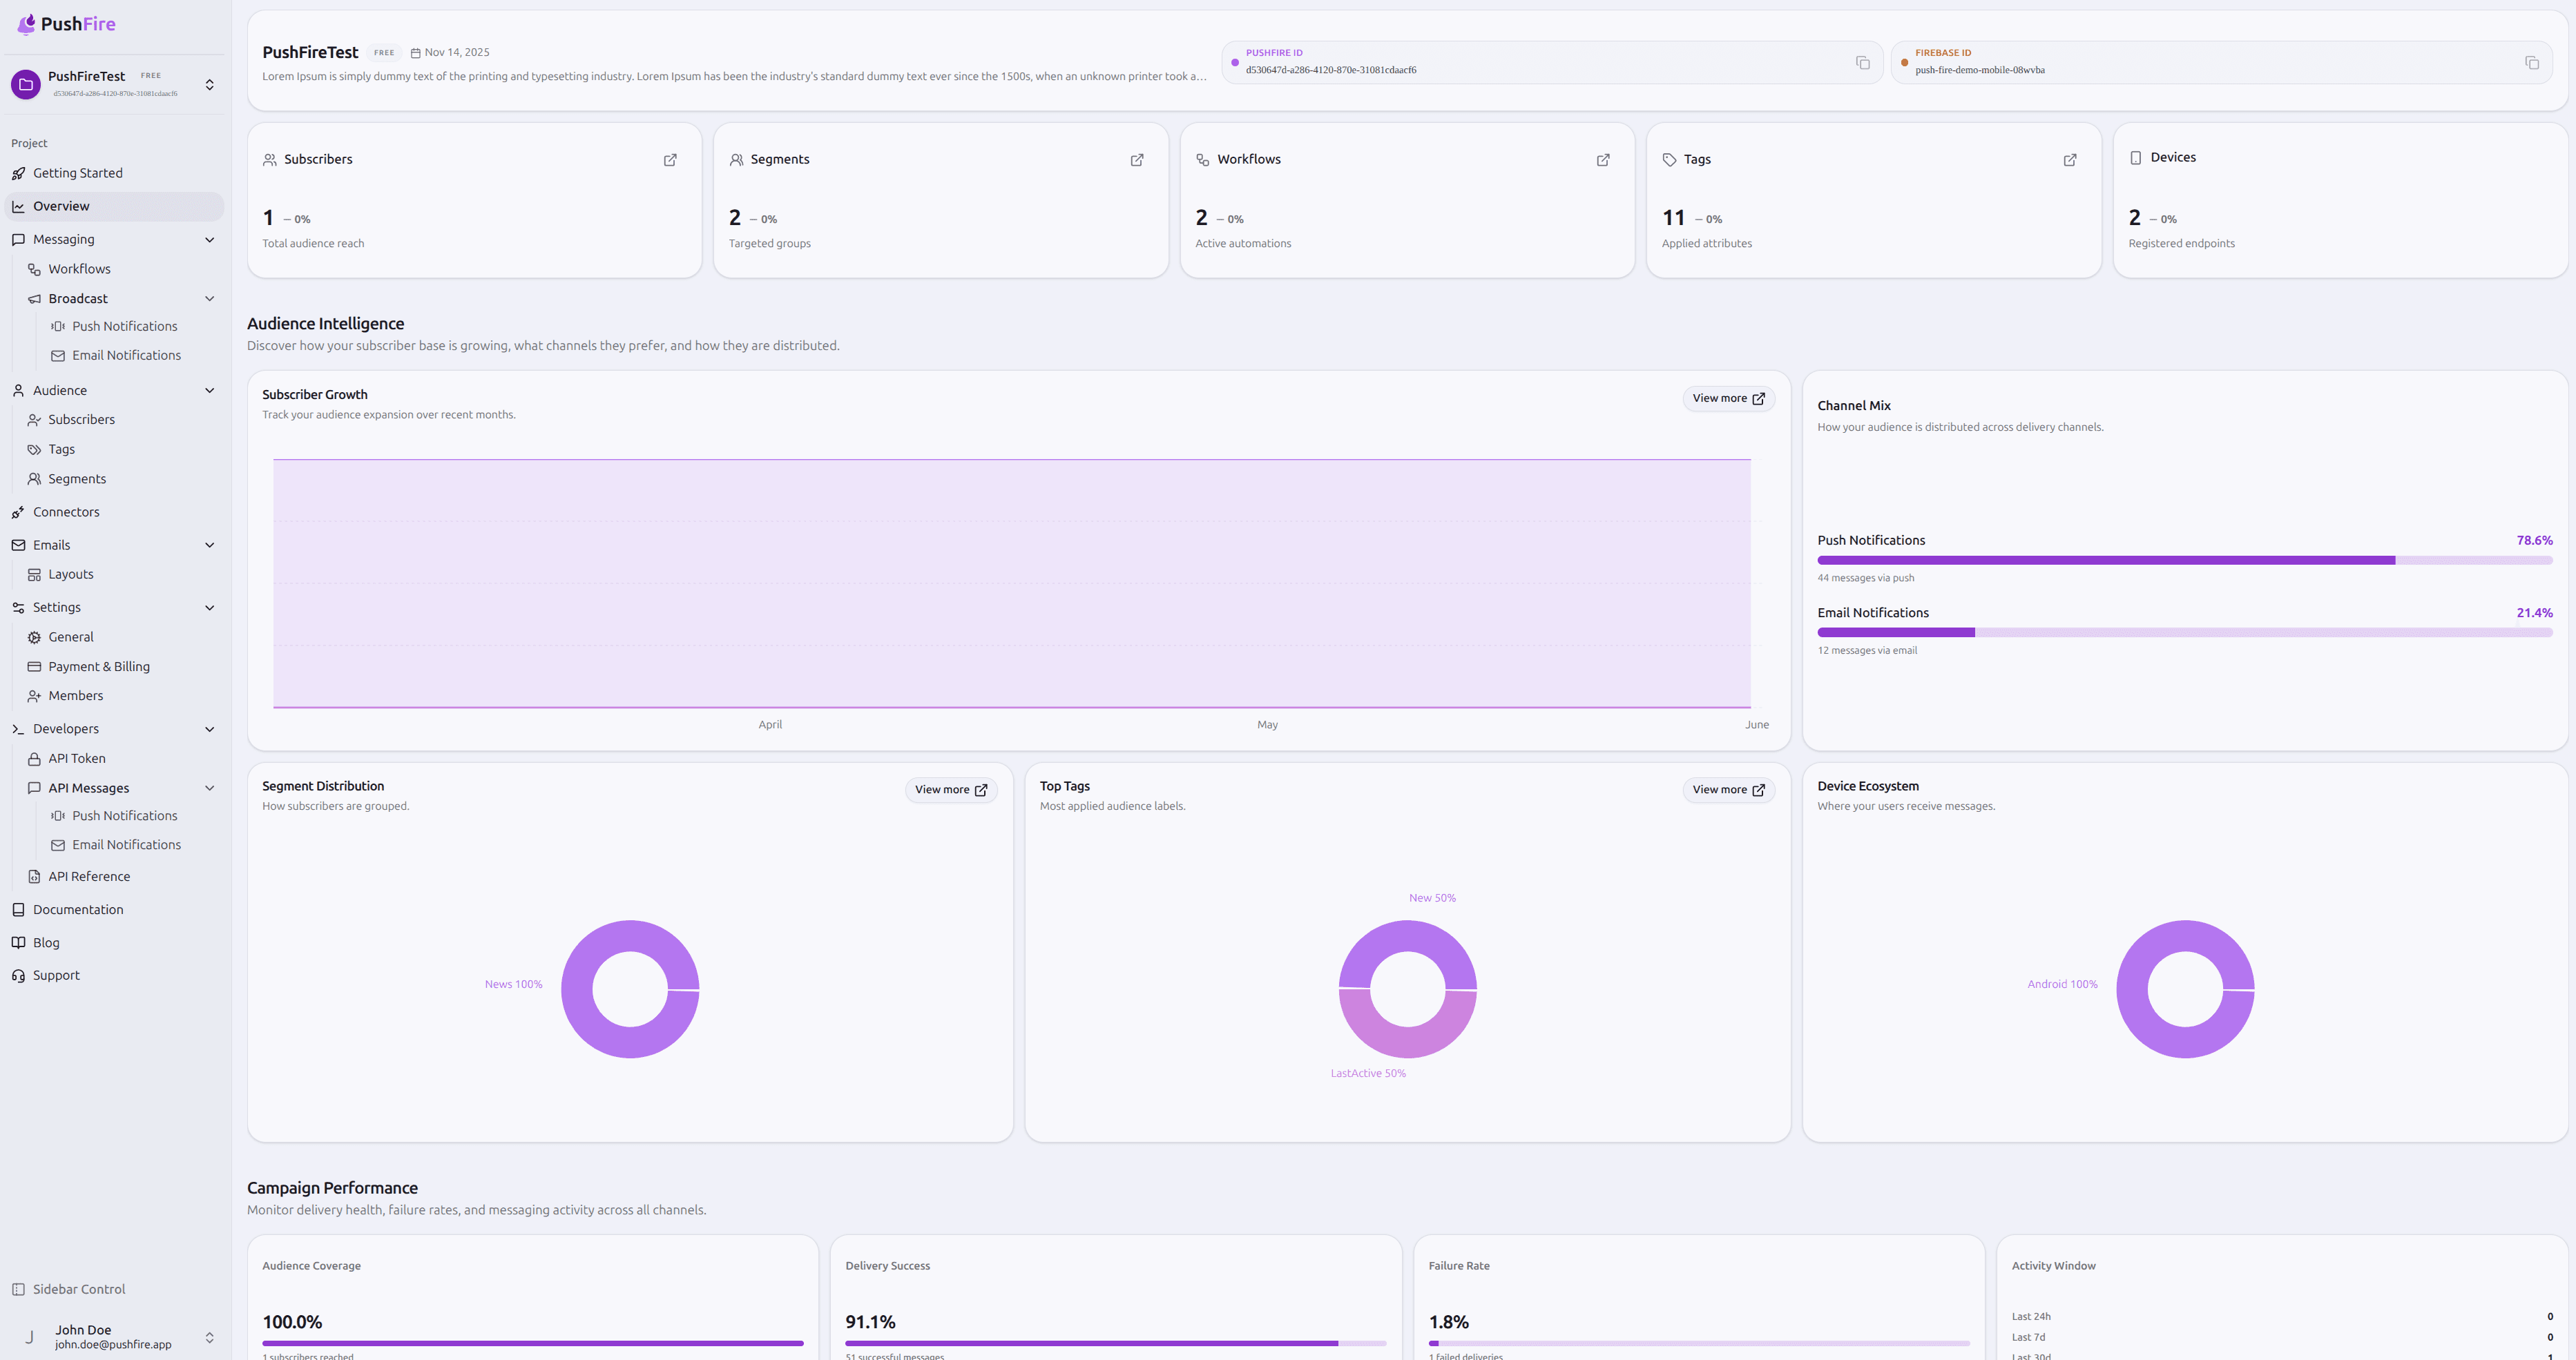Screen dimensions: 2576x1360
Task: Copy the Firebase ID value
Action: [2532, 63]
